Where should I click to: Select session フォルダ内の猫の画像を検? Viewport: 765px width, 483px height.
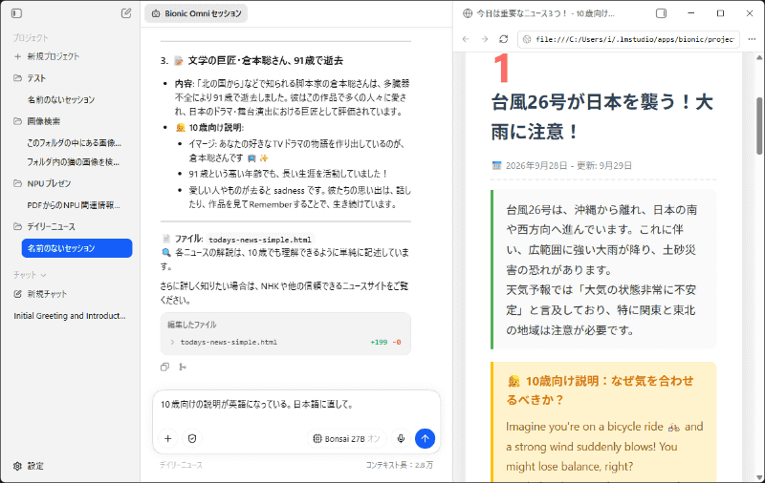click(x=74, y=161)
